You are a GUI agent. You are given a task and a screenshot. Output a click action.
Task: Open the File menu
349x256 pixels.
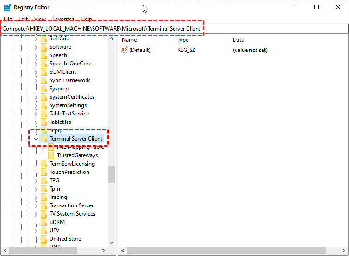coord(8,19)
